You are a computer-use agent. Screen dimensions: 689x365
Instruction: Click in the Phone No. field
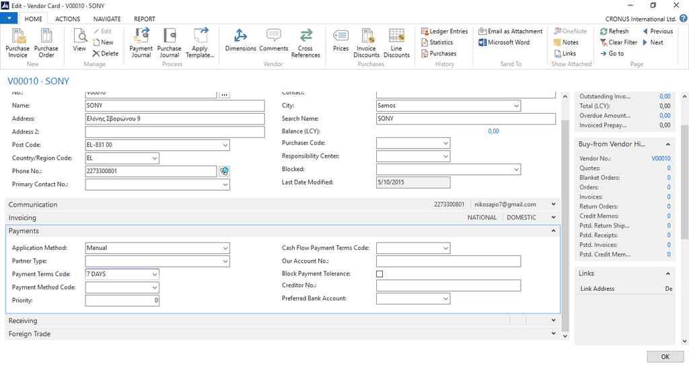coord(151,171)
